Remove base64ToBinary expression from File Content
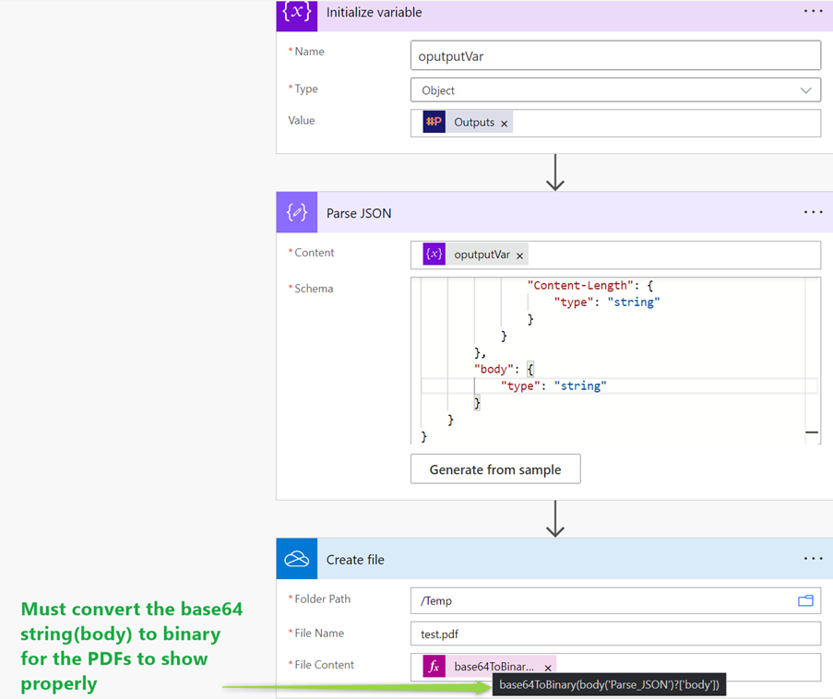Image resolution: width=833 pixels, height=699 pixels. (548, 668)
